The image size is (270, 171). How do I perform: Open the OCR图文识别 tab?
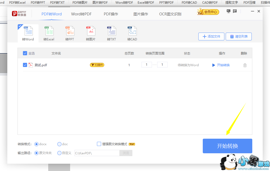point(170,14)
